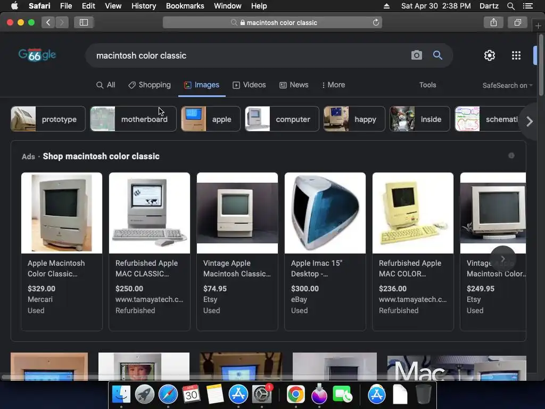This screenshot has width=545, height=409.
Task: Open the Share icon in Safari toolbar
Action: (x=493, y=22)
